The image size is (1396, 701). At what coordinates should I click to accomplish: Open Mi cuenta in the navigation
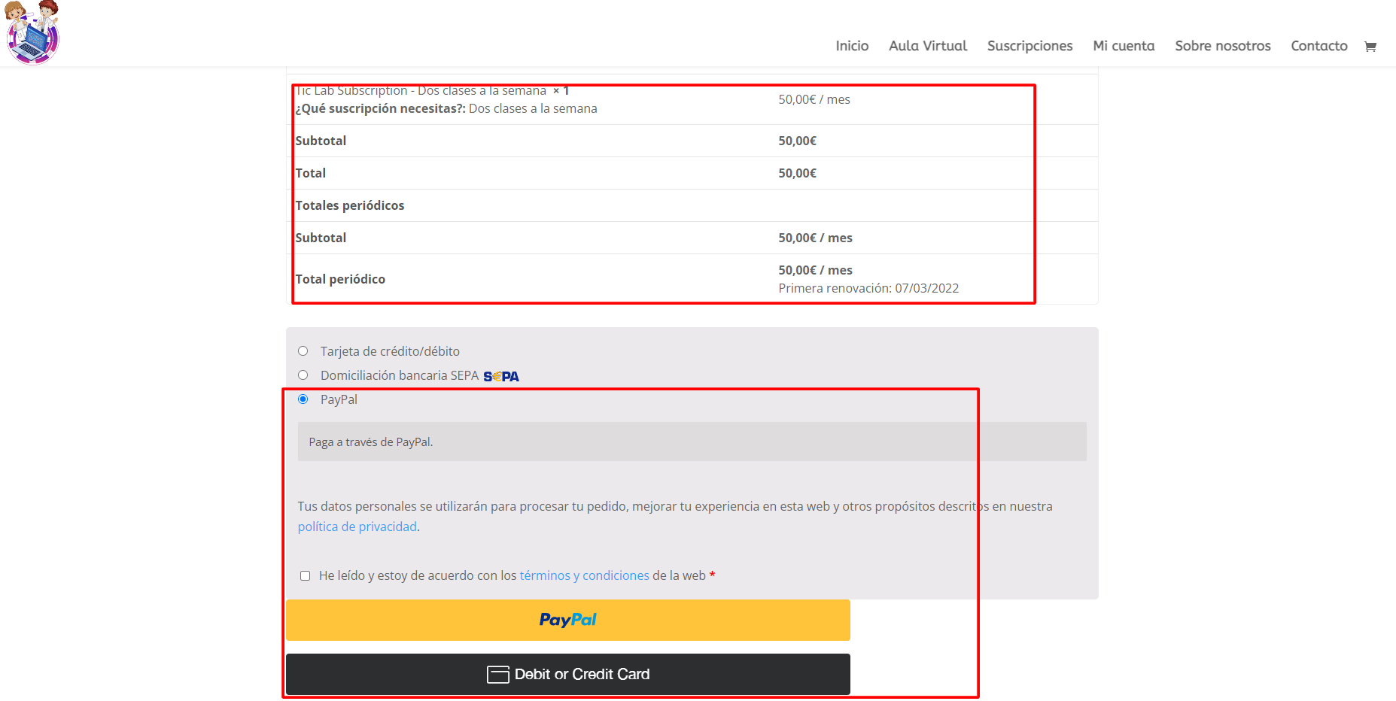click(x=1124, y=46)
